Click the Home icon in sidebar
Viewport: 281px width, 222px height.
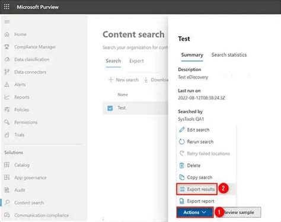coord(7,34)
